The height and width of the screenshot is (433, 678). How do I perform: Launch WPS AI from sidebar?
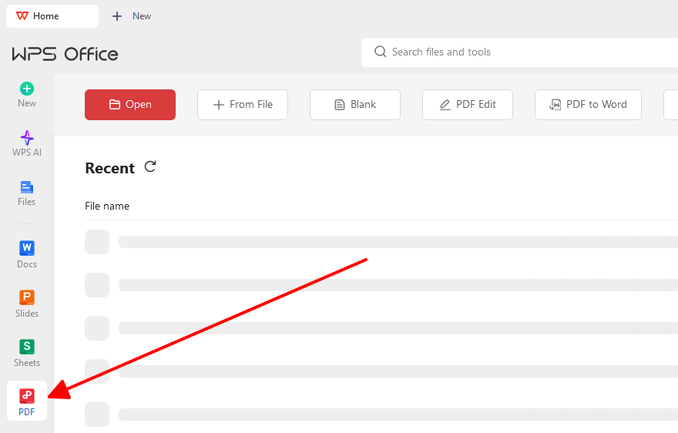(x=27, y=143)
